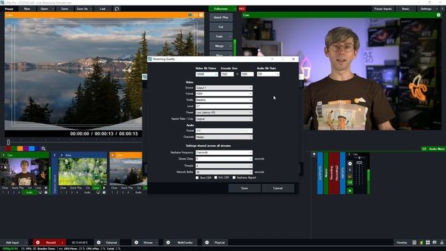Click the grid layout icon at bottom right
Screen dimensions: 446x251
[x=428, y=243]
